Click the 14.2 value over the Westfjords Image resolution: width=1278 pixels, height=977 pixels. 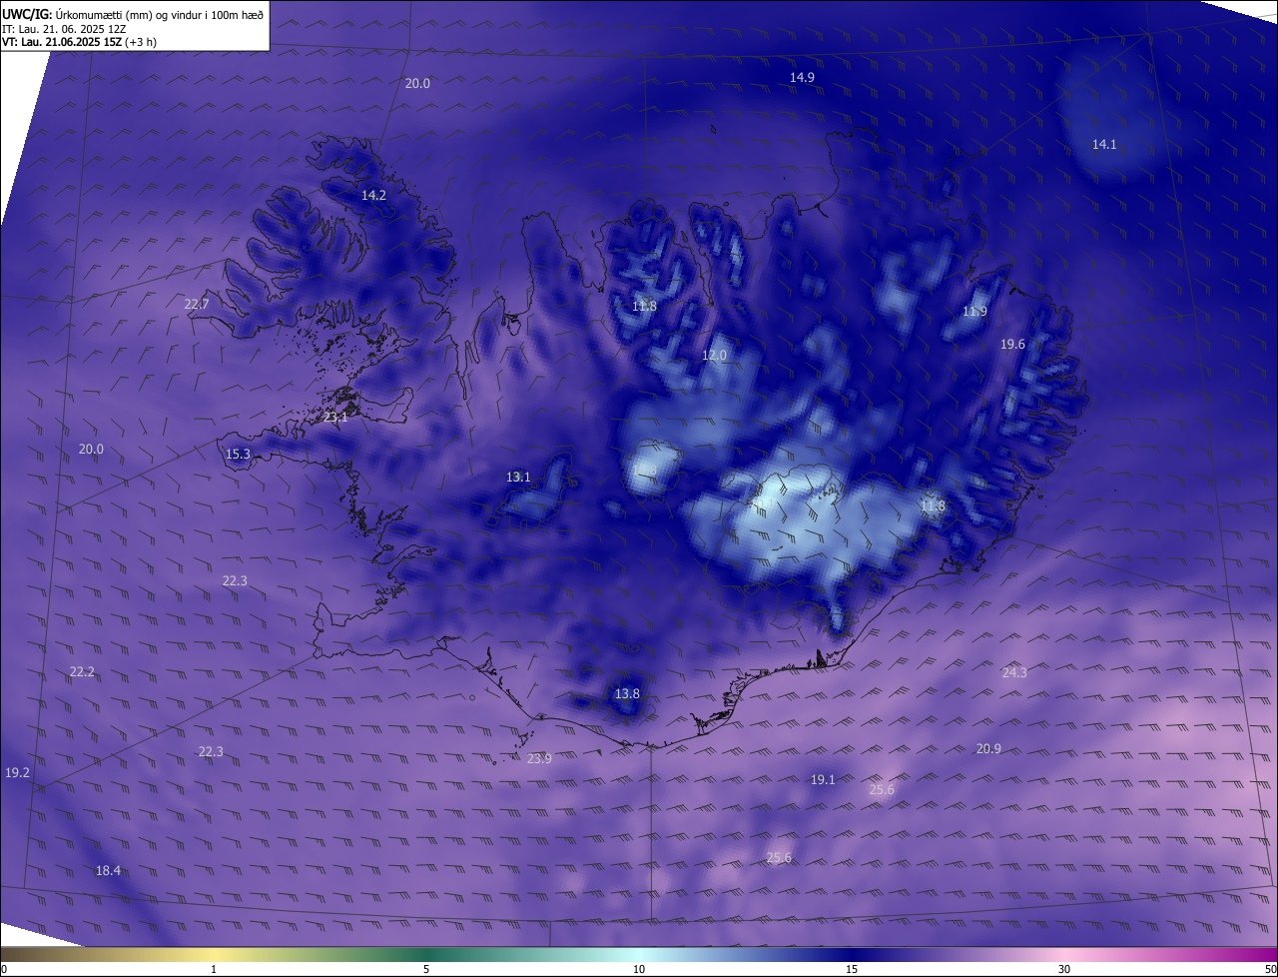tap(373, 195)
